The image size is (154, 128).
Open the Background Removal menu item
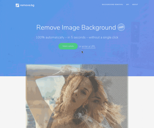tap(113, 5)
